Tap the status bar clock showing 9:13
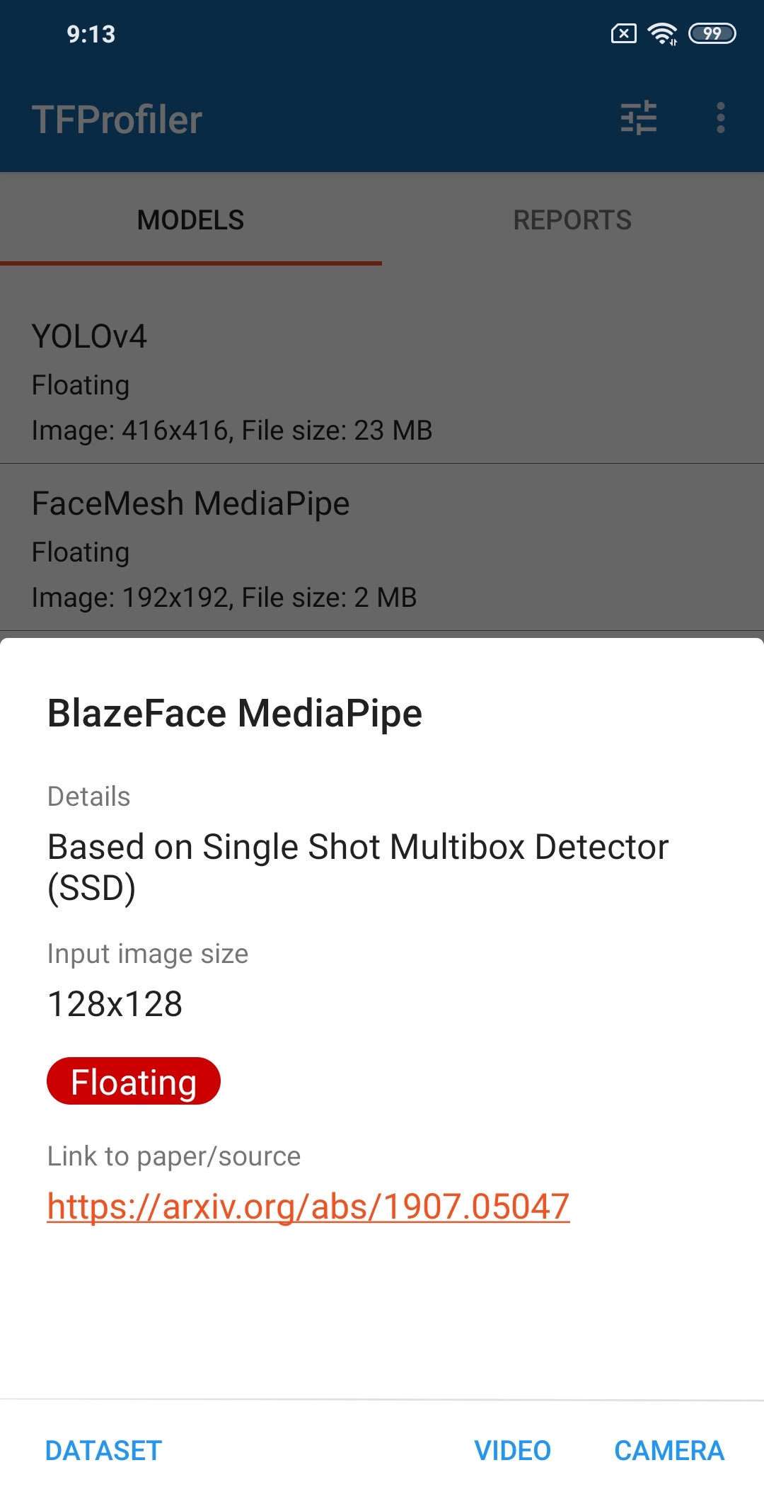 [x=91, y=34]
